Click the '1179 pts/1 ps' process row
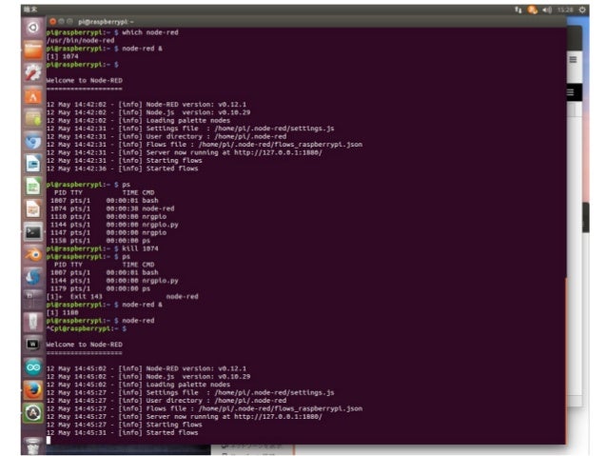 point(100,288)
